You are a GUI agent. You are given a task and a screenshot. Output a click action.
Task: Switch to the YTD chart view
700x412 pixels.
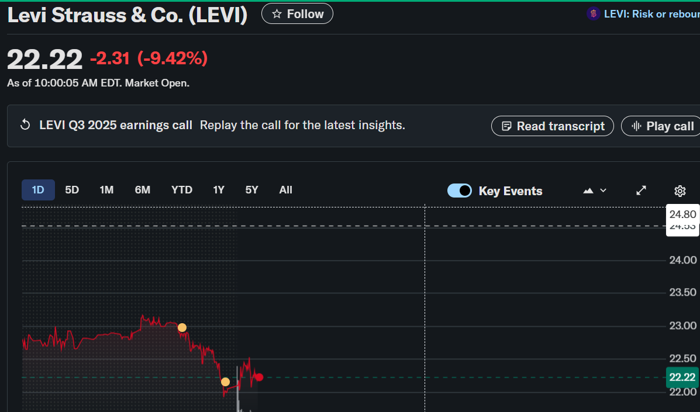(x=182, y=190)
